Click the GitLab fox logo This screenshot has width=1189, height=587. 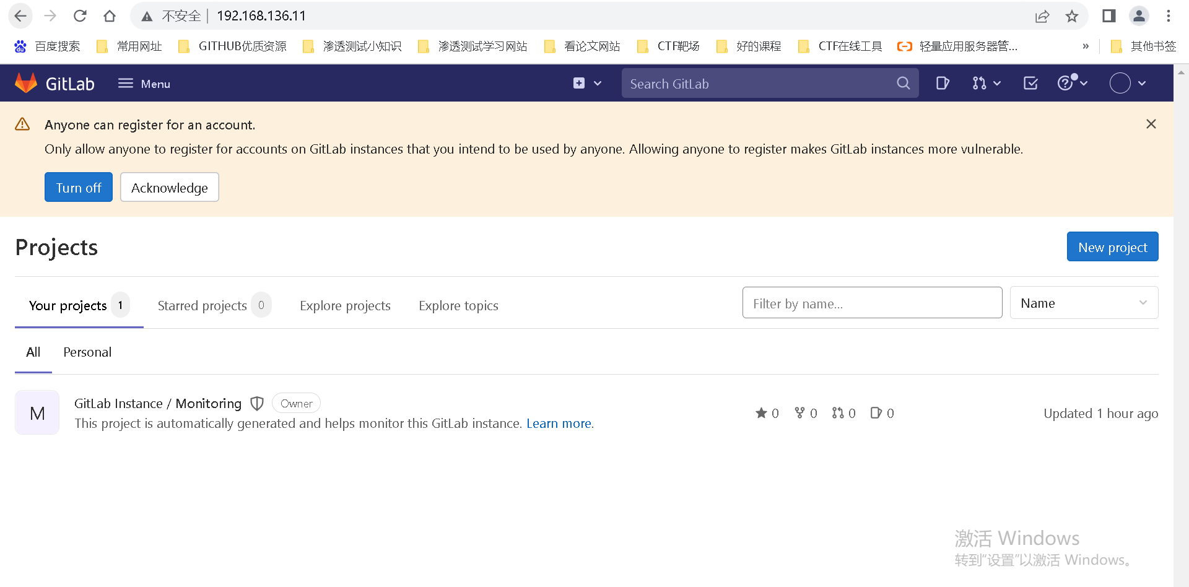pos(26,83)
